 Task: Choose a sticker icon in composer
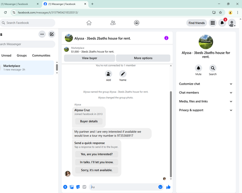[78, 187]
